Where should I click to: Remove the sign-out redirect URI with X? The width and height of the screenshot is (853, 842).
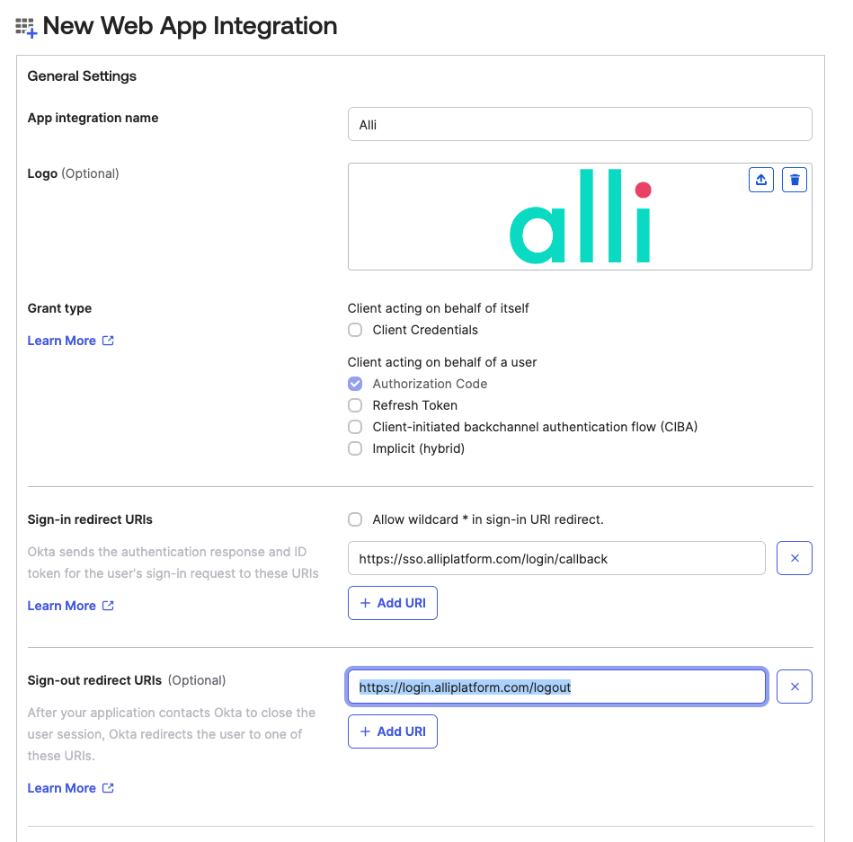pos(795,687)
